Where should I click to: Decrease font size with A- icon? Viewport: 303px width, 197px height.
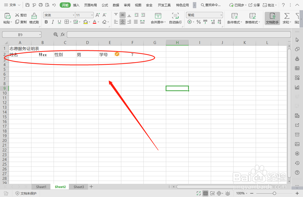(105, 15)
